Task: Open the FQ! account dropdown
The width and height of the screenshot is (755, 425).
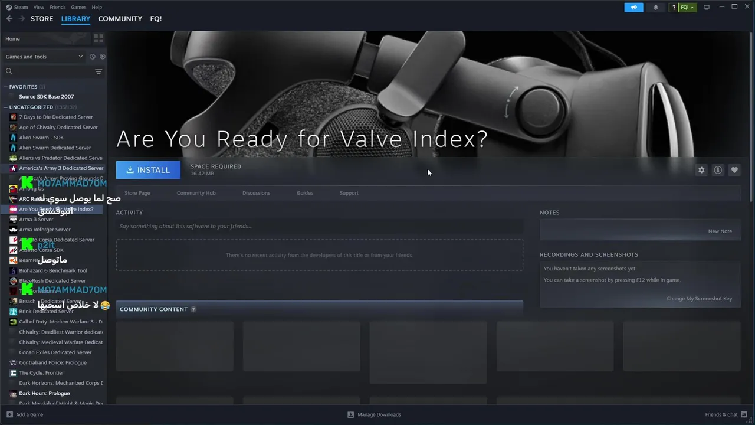Action: [x=688, y=7]
